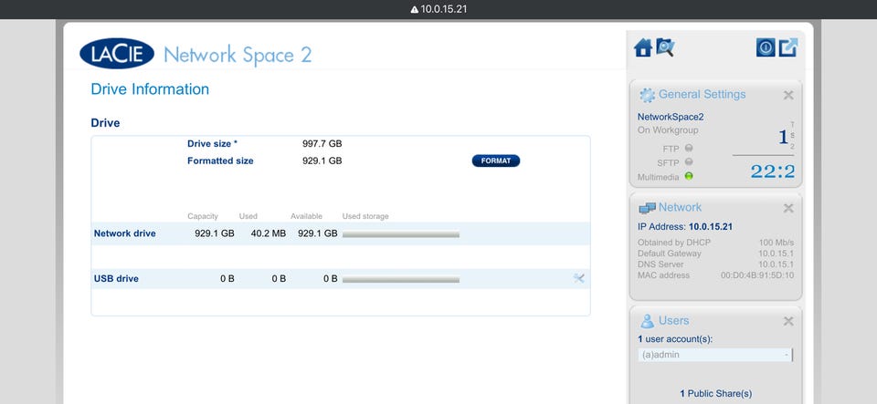Screen dimensions: 877x404
Task: Open General Settings gear icon
Action: (x=647, y=96)
